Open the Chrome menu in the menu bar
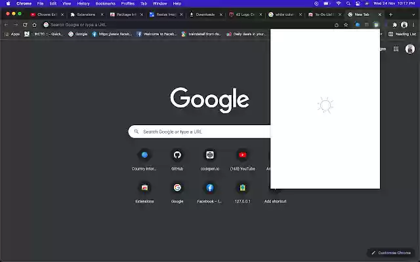This screenshot has height=262, width=420. 24,3
